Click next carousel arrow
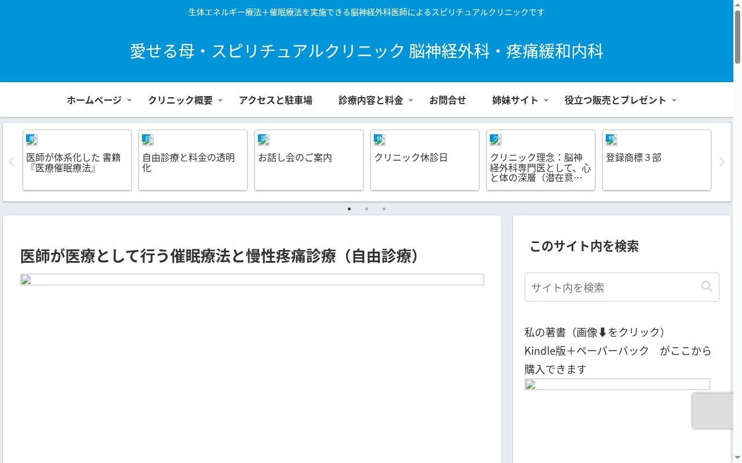This screenshot has width=742, height=463. 722,162
